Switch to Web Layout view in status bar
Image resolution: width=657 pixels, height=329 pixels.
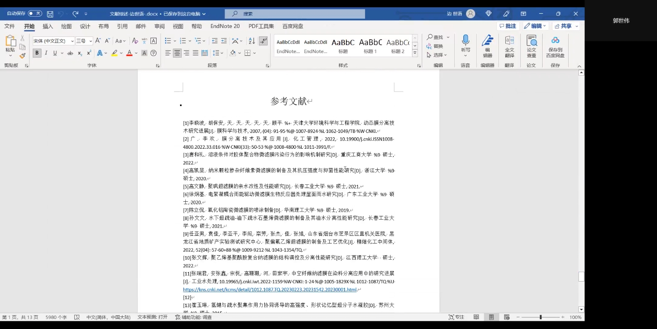507,317
